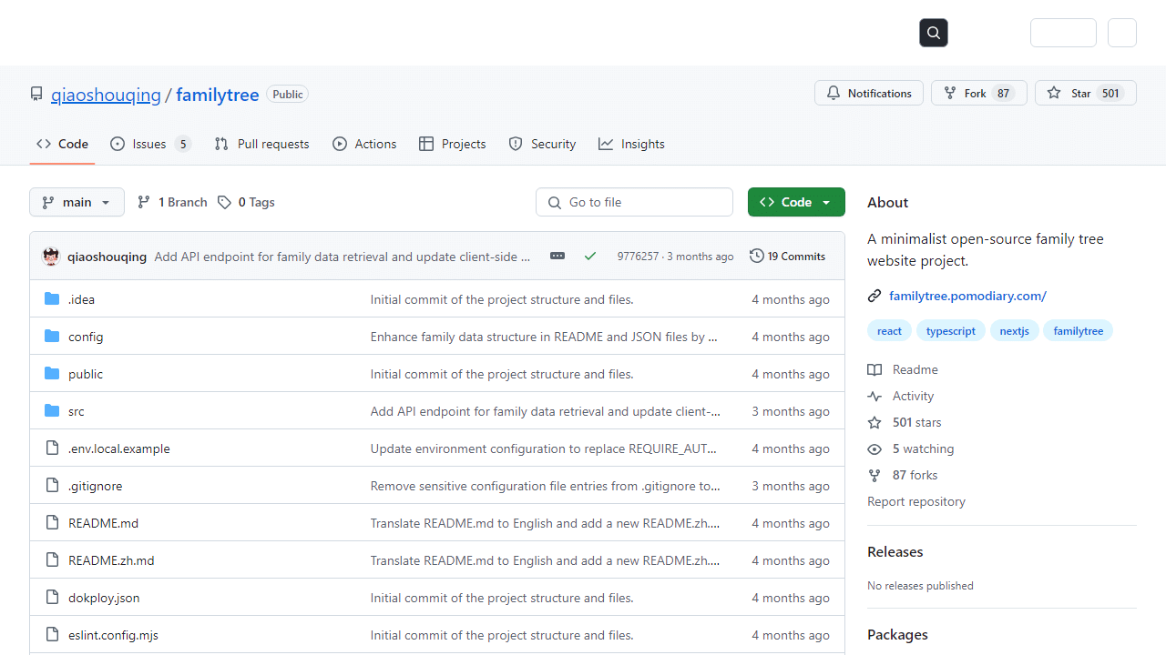View the 1 Branch link
The height and width of the screenshot is (655, 1166).
(172, 202)
